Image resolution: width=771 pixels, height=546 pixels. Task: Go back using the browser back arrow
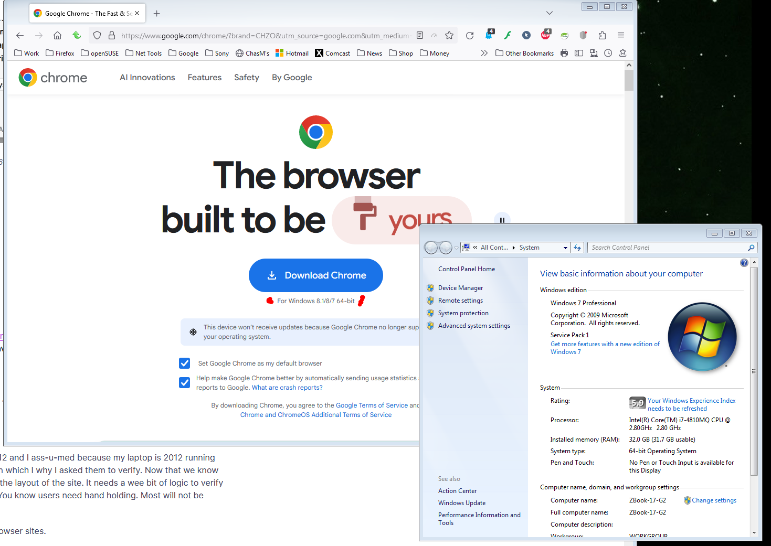20,36
